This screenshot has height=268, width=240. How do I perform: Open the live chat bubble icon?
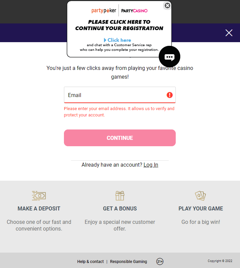click(x=169, y=57)
